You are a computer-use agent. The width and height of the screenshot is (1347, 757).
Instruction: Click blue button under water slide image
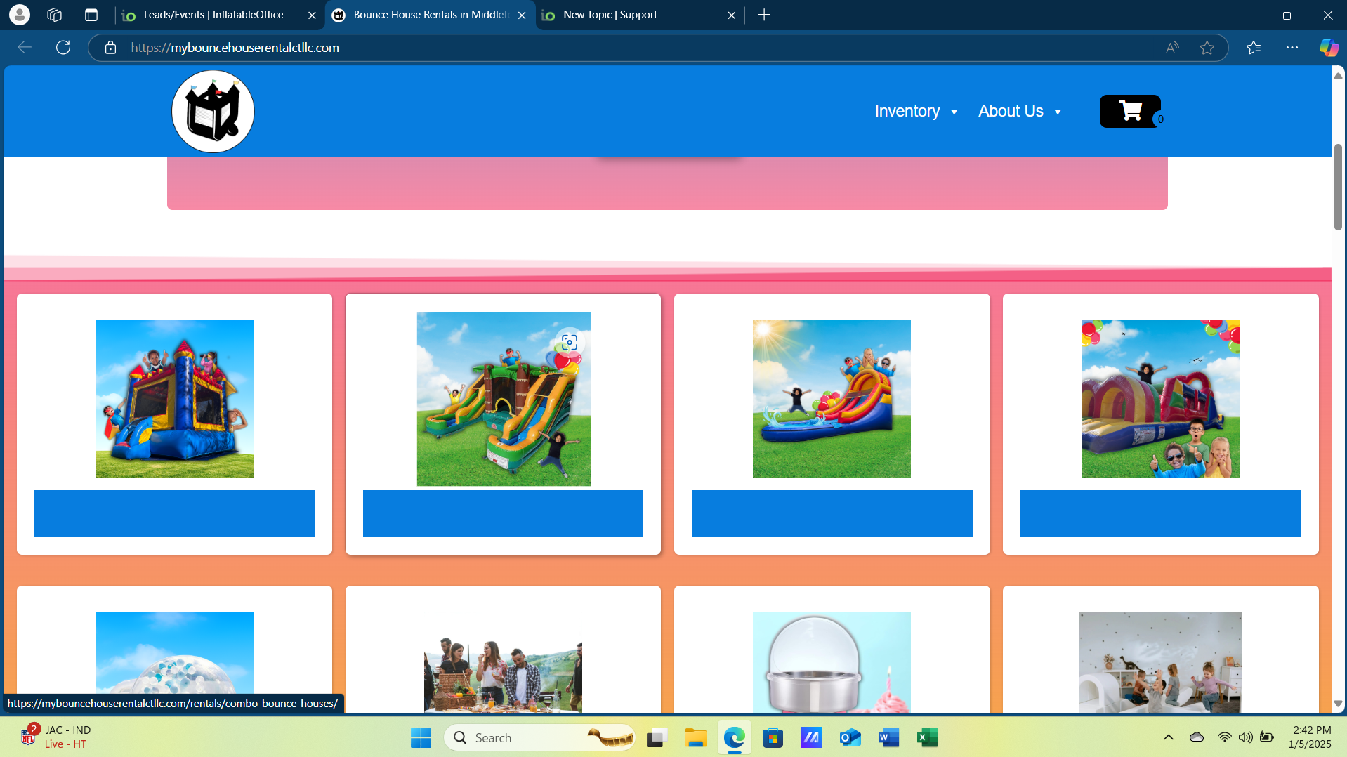(x=832, y=513)
